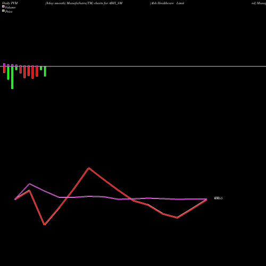The image size is (266, 266).
Task: Click the value label at the line end
Action: [218, 198]
